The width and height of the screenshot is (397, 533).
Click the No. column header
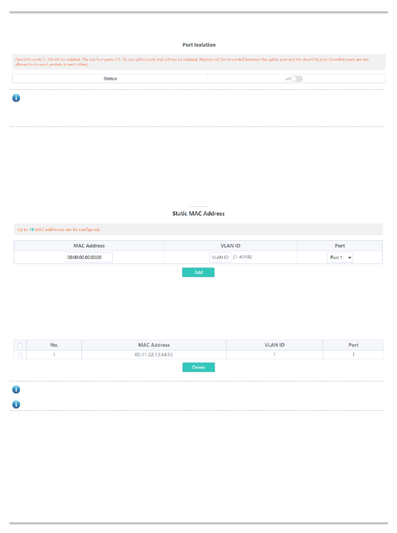tap(54, 345)
